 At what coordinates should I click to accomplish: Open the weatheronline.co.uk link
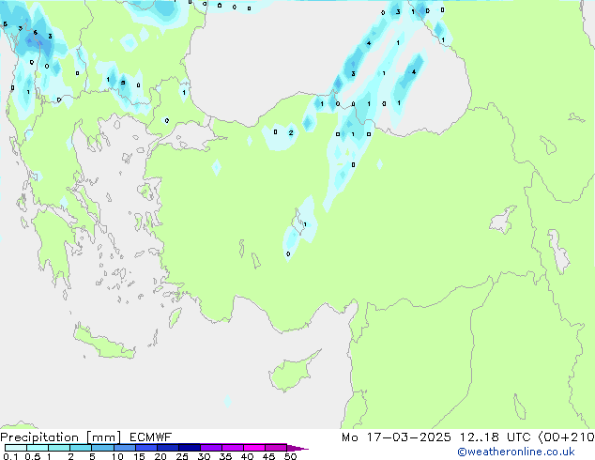click(x=516, y=452)
